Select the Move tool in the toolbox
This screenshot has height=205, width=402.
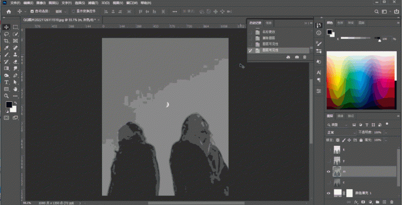[6, 27]
